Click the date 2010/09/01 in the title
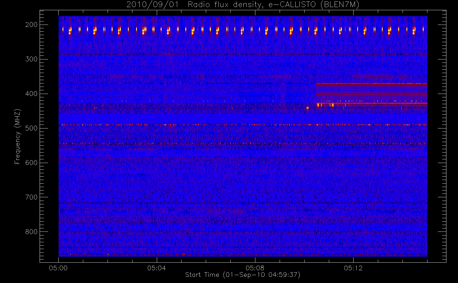 [153, 5]
